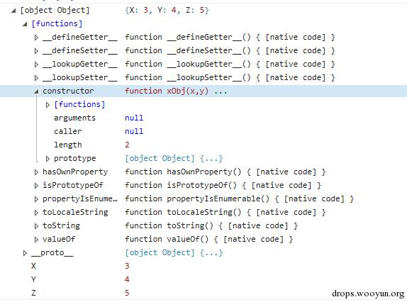Expand the __defineGetter__ entry arrow
The width and height of the screenshot is (407, 302).
click(36, 38)
